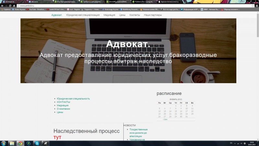Click the large Адвокат. hero heading
The height and width of the screenshot is (146, 259).
pos(128,44)
